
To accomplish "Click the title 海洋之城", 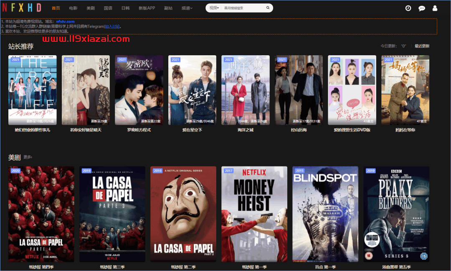I will click(x=246, y=130).
